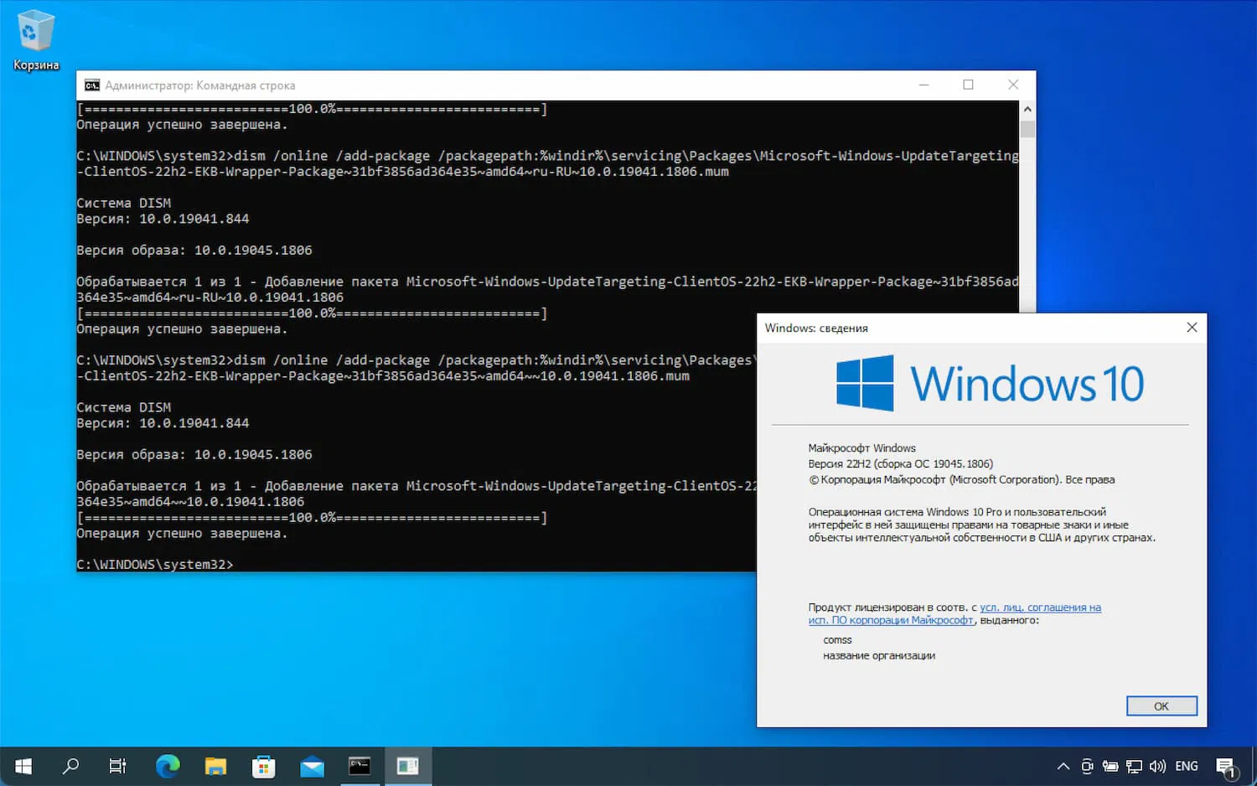Click the text название организации
This screenshot has width=1257, height=786.
(x=879, y=656)
